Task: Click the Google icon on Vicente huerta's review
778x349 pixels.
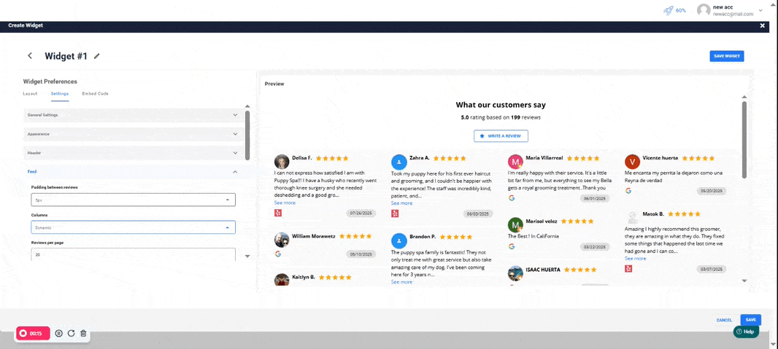Action: (628, 191)
